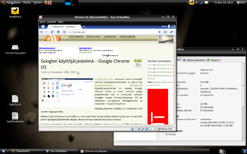Open the tosimies.net header link

tap(110, 37)
